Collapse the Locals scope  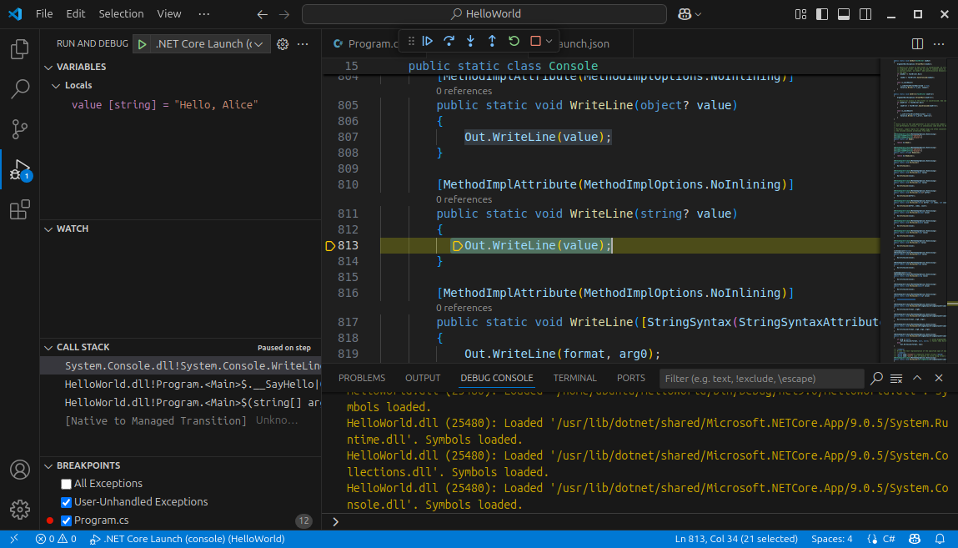point(56,86)
